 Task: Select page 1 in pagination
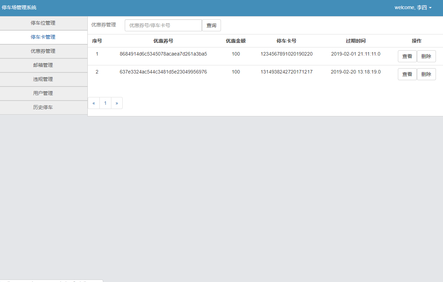[x=105, y=103]
